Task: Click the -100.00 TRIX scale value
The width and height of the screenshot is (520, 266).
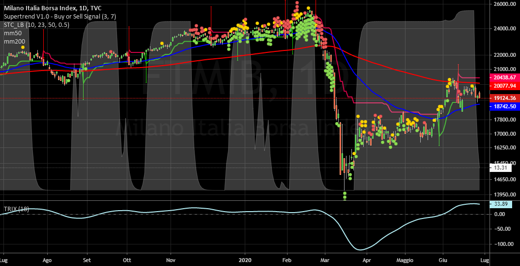Action: [504, 244]
